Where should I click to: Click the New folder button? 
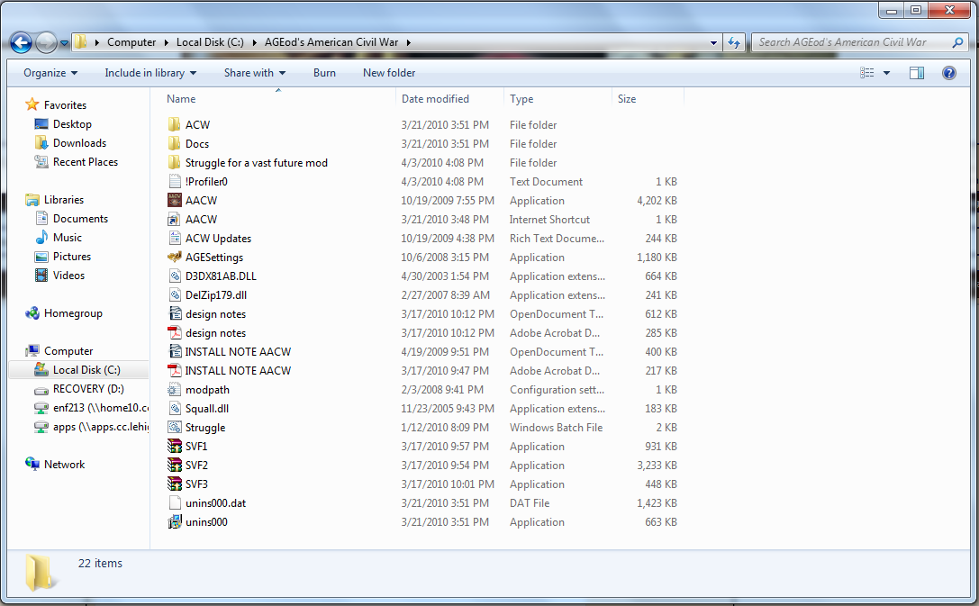[389, 73]
